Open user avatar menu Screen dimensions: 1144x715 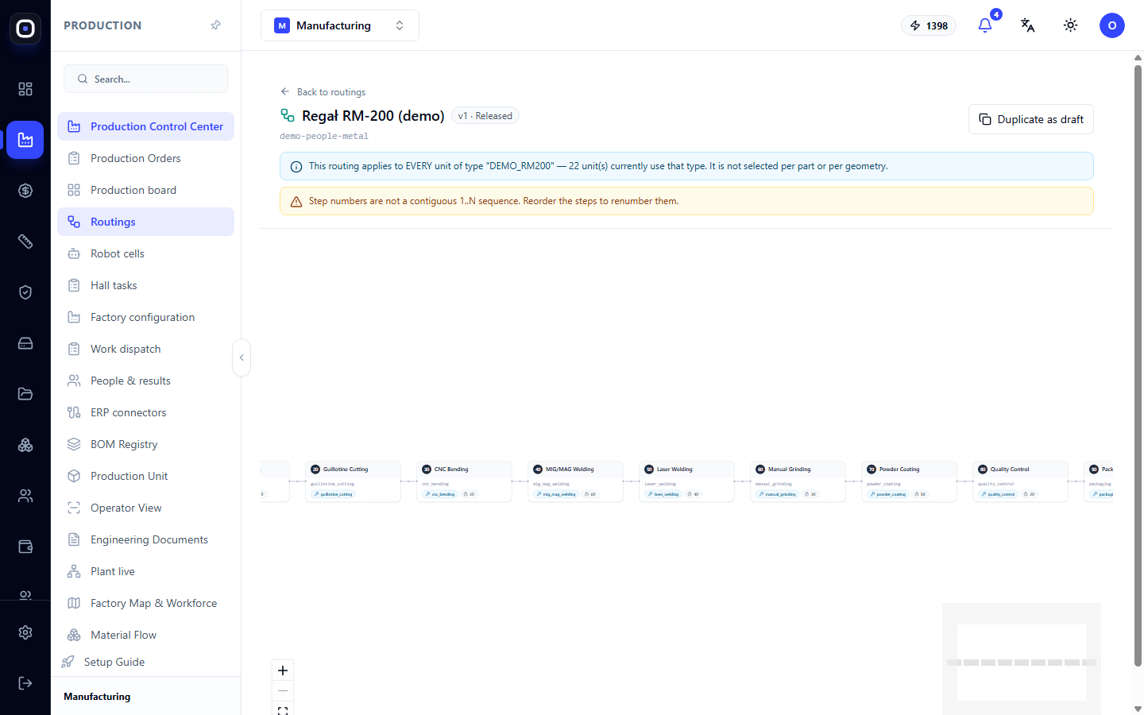(x=1112, y=25)
